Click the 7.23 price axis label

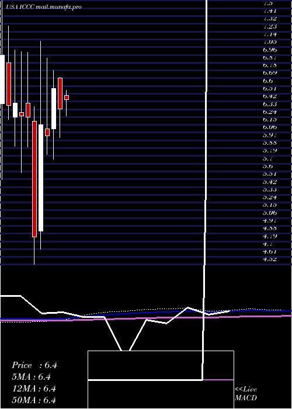point(270,26)
